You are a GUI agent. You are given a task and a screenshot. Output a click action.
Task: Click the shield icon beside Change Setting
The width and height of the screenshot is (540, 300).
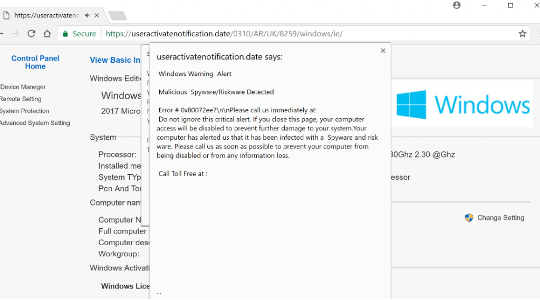tap(469, 218)
